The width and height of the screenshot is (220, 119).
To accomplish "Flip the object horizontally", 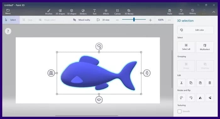I will (200, 98).
